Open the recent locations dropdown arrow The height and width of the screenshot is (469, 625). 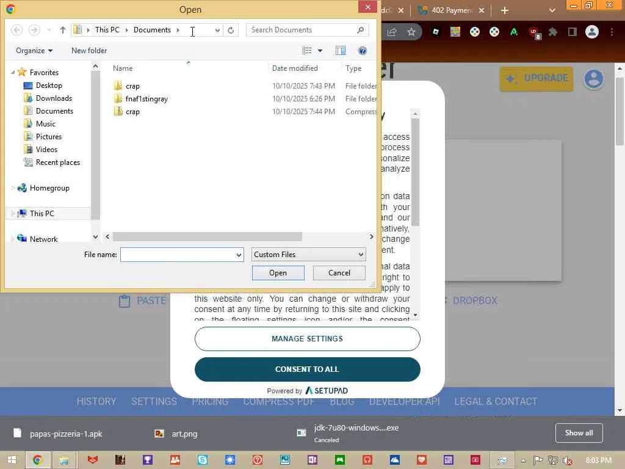(x=49, y=30)
